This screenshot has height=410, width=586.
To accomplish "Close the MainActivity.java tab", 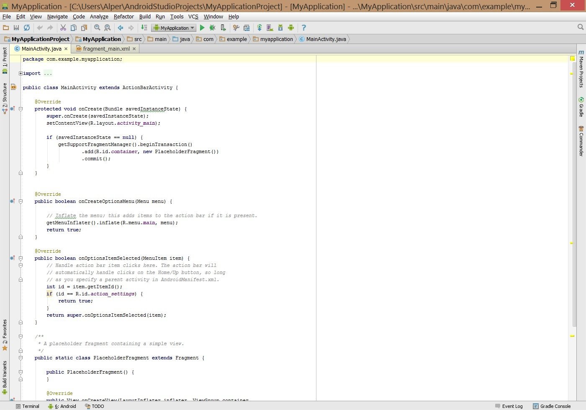I will point(66,49).
